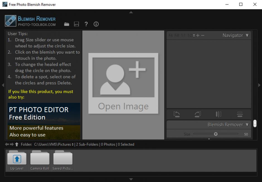
Task: Open the about info icon
Action: pos(96,24)
